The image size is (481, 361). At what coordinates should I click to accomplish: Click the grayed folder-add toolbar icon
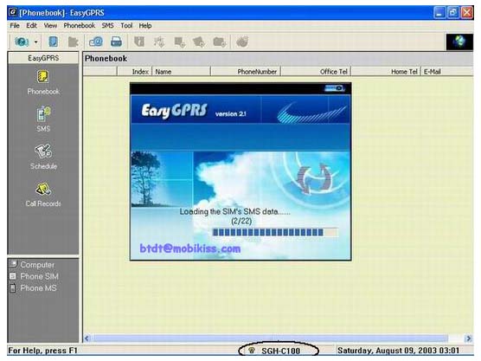click(220, 42)
